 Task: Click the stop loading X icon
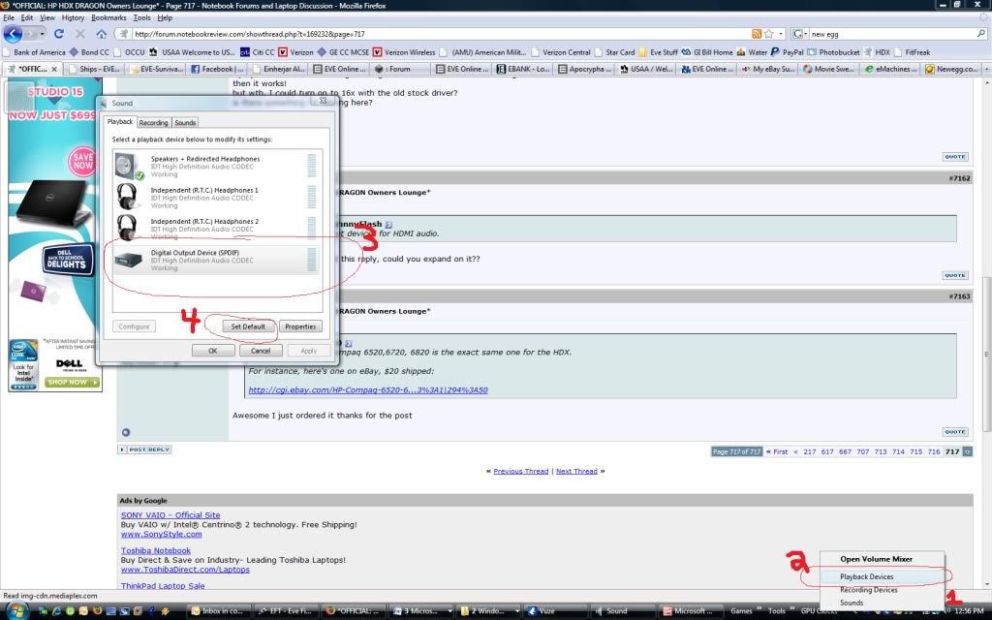(x=79, y=34)
